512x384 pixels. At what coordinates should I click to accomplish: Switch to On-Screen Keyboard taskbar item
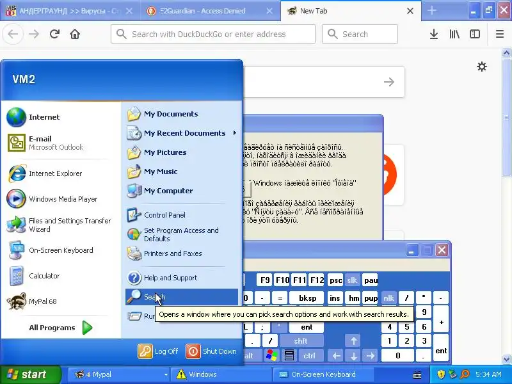tap(323, 374)
